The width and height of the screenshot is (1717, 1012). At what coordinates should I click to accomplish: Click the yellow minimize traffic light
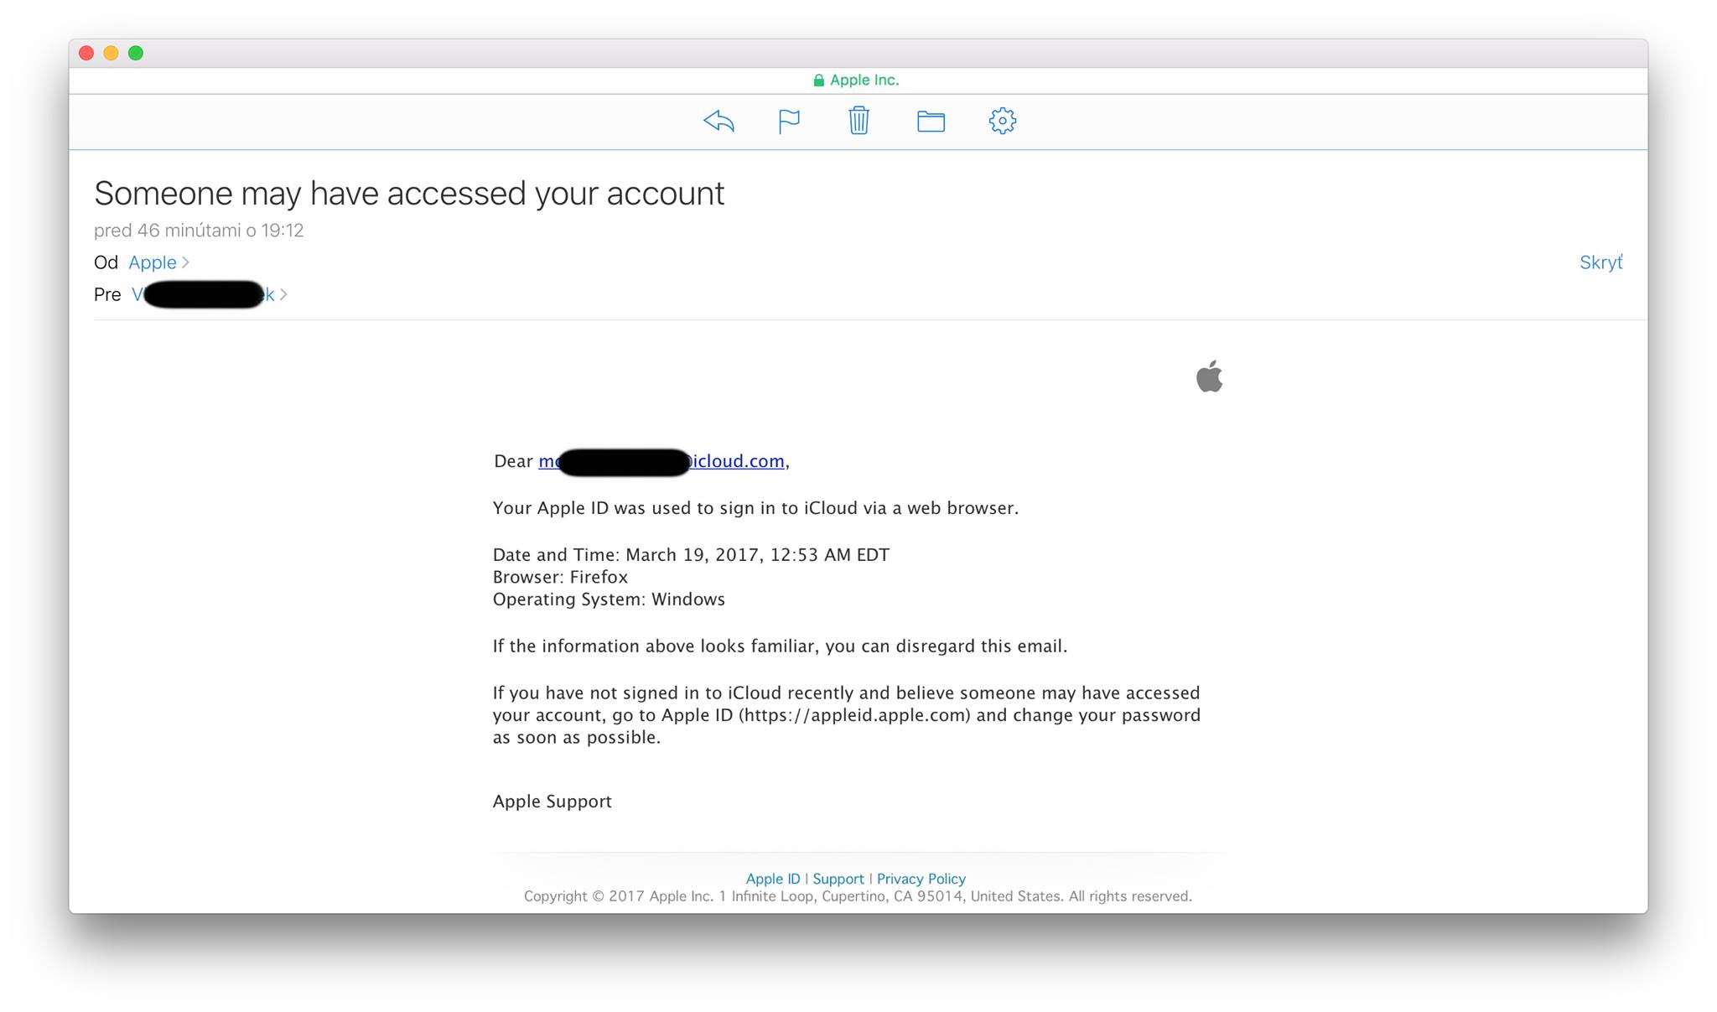pos(111,52)
